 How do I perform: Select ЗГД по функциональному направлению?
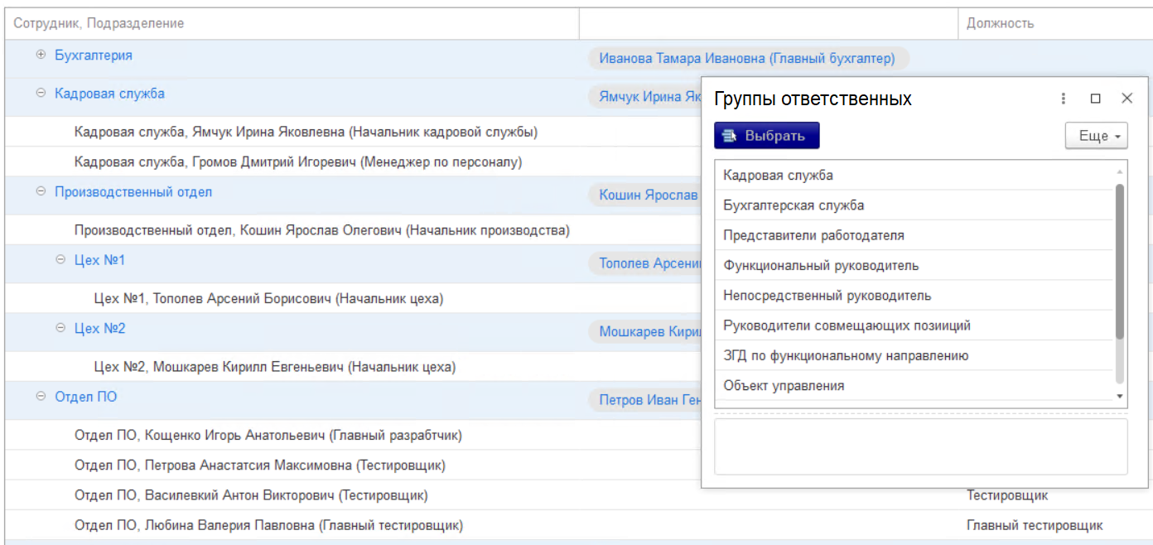pos(914,355)
